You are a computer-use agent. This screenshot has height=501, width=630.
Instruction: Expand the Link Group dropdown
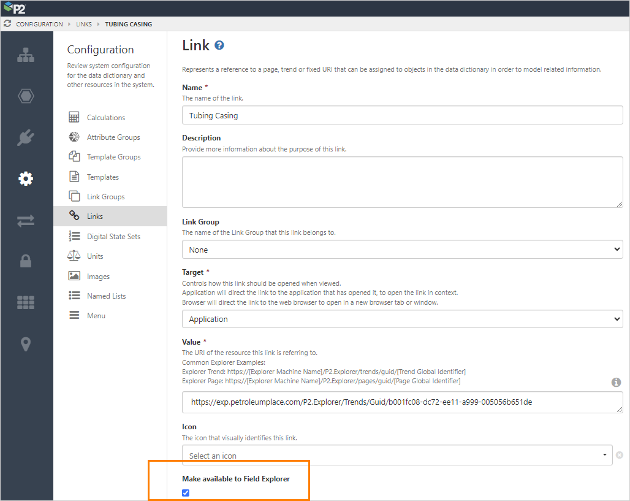pyautogui.click(x=402, y=250)
